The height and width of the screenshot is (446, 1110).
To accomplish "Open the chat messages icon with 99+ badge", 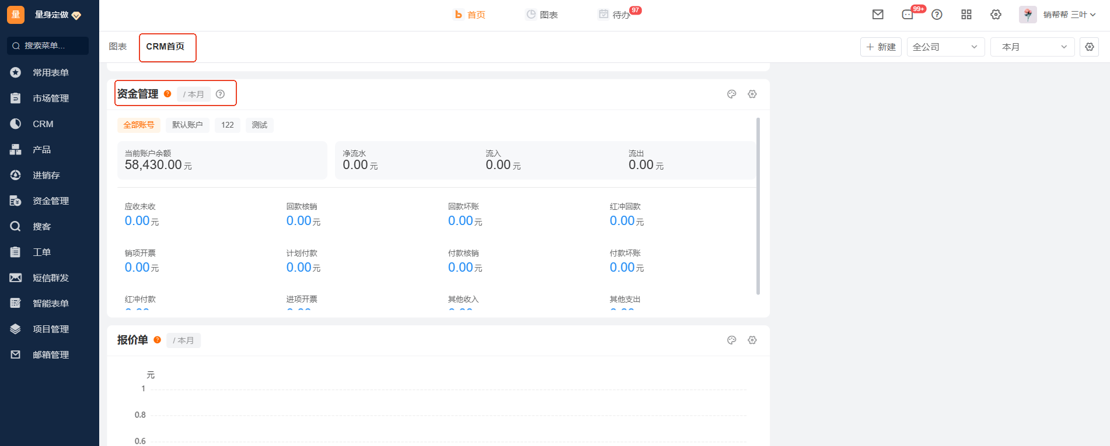I will (x=907, y=15).
